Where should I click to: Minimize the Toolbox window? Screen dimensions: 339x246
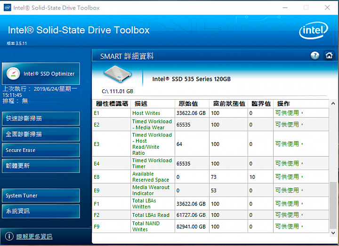(285, 8)
